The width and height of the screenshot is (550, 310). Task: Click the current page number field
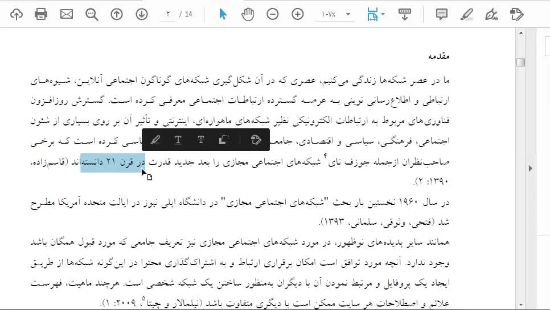pyautogui.click(x=169, y=14)
